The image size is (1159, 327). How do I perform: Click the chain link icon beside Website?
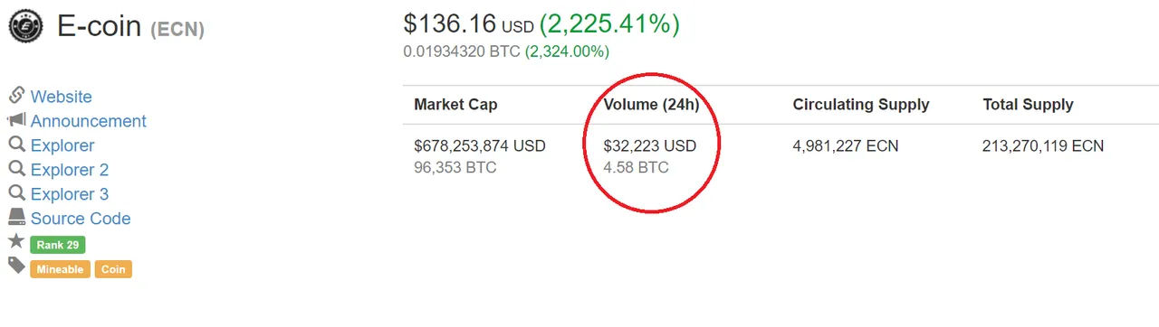[x=16, y=96]
